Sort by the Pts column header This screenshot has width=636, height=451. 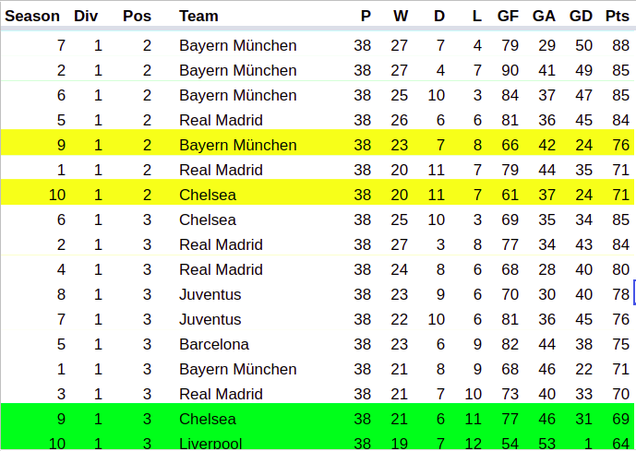pos(617,16)
